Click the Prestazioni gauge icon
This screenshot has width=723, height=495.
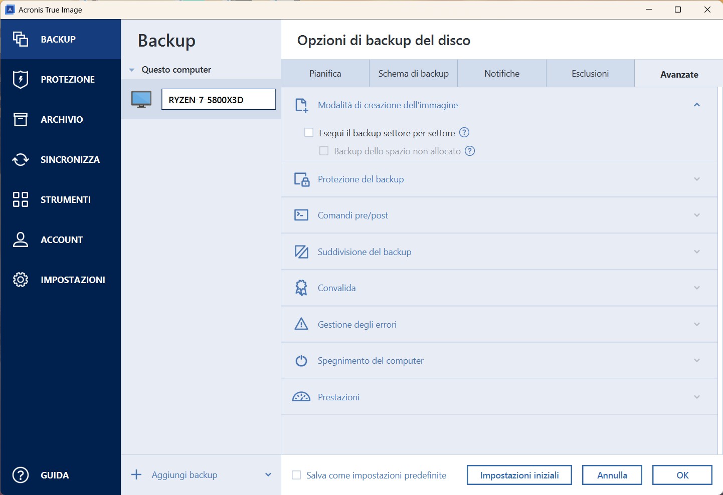(x=301, y=397)
